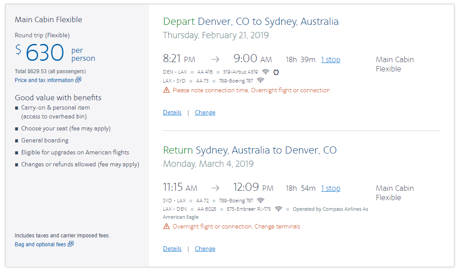Click Return Sydney, Australia to Denver heading
The width and height of the screenshot is (458, 272).
coord(250,150)
